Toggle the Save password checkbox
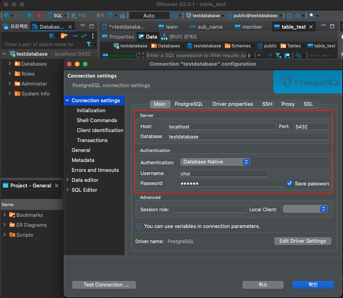The height and width of the screenshot is (298, 343). (x=290, y=183)
